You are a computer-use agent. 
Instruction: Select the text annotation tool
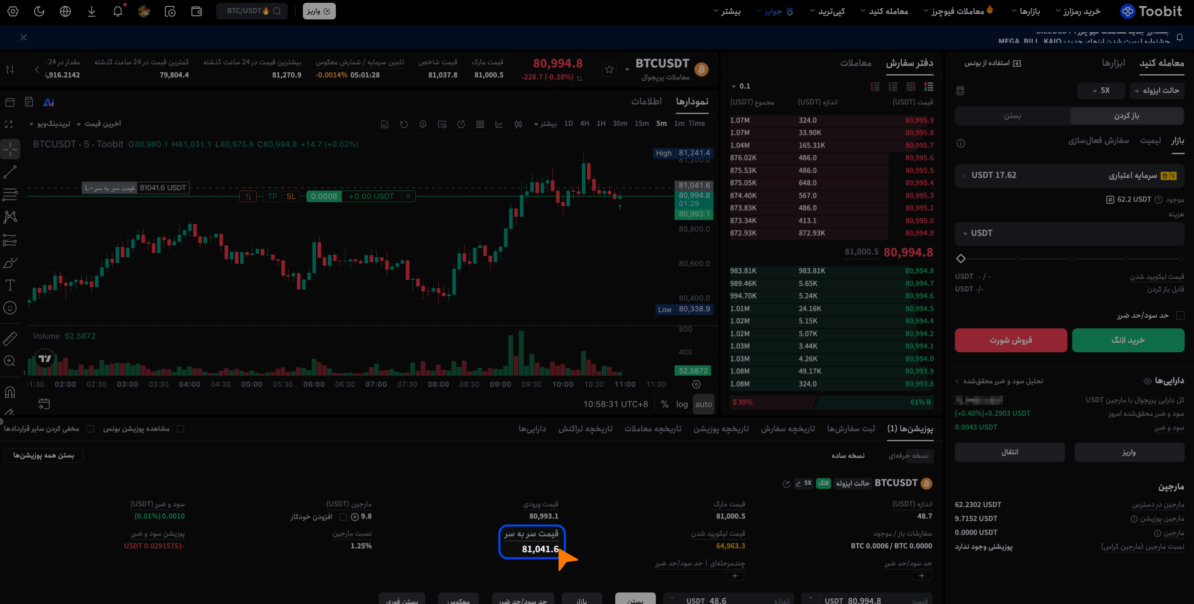(10, 285)
